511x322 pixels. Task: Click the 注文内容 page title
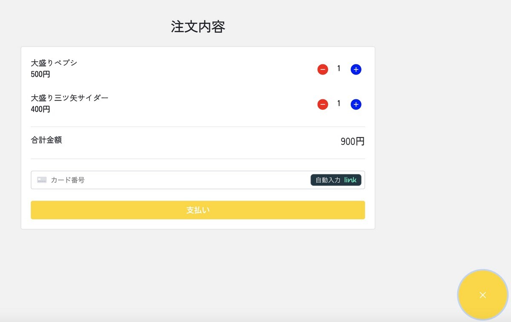click(x=198, y=27)
